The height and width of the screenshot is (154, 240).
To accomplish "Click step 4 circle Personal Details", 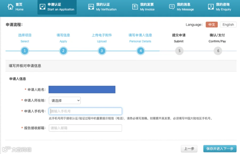I will (x=141, y=51).
